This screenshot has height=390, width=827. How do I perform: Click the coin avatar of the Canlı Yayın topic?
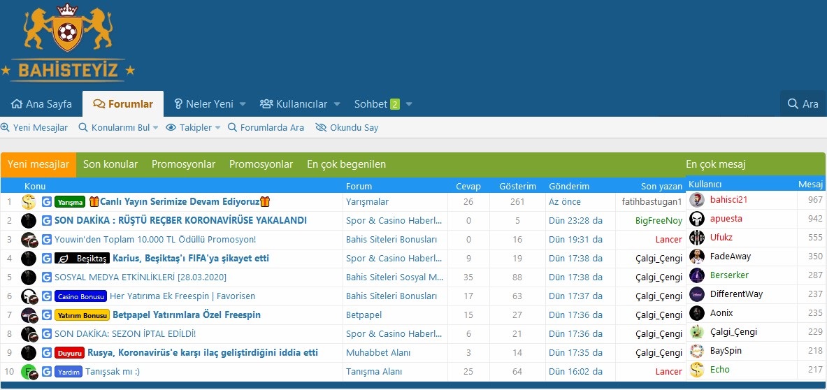[x=29, y=202]
